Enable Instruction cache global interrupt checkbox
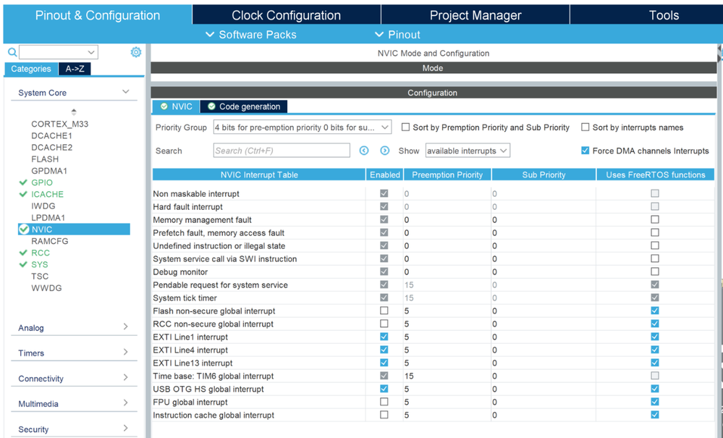Screen dimensions: 723x438 pos(384,415)
